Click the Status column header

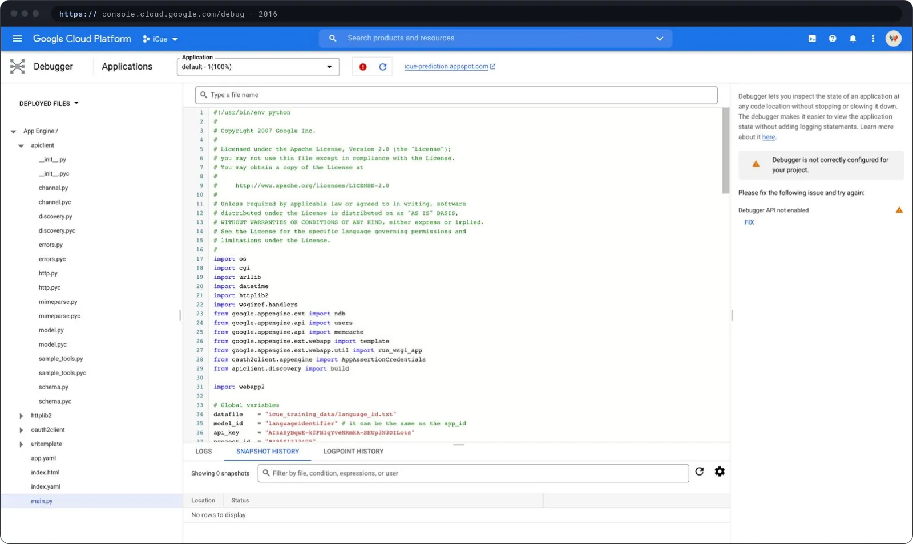point(240,501)
